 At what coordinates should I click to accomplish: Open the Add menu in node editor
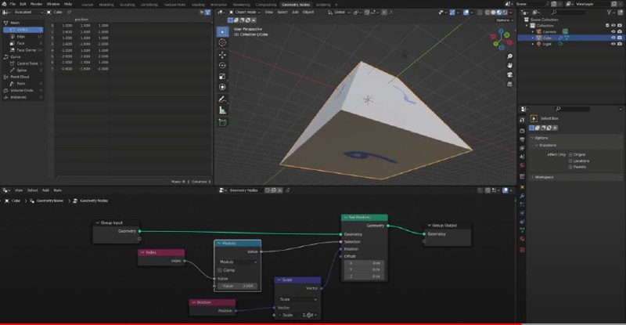(45, 190)
